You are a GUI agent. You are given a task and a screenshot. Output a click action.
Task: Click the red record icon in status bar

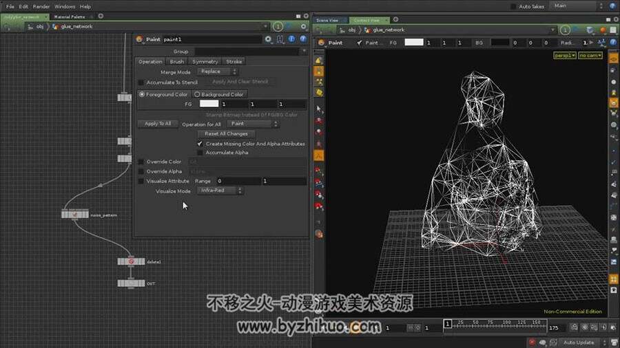click(532, 342)
